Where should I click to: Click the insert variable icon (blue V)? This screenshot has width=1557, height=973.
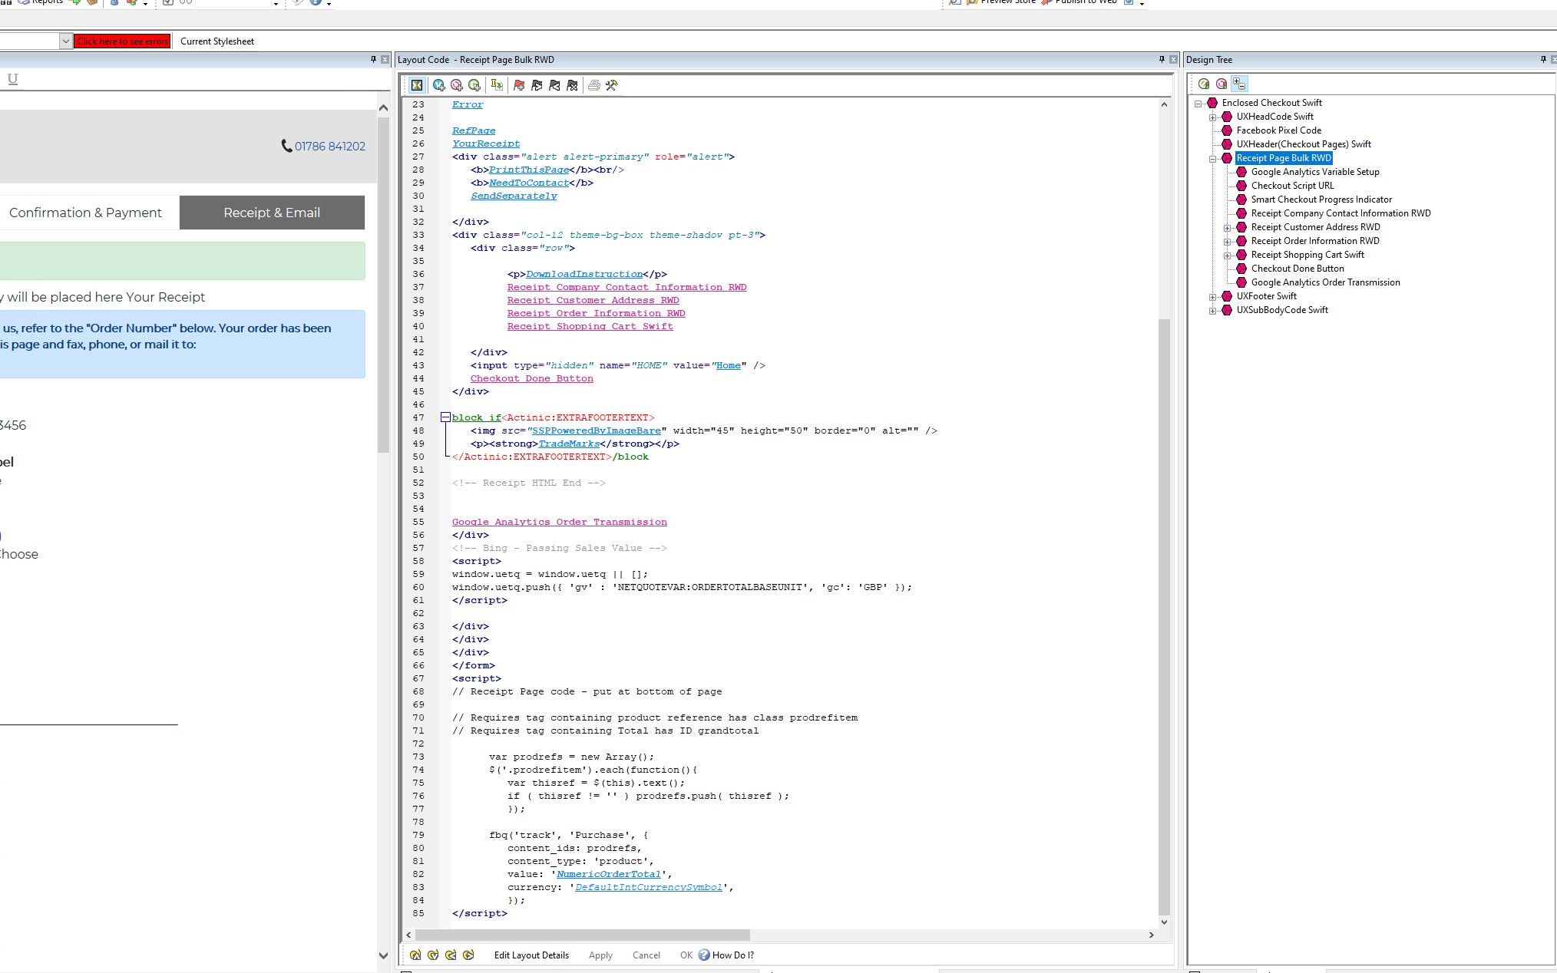point(438,85)
